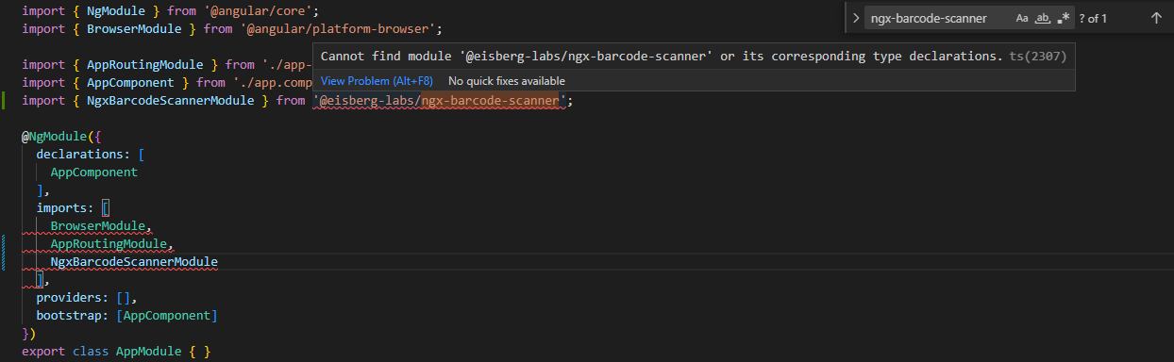
Task: Click AppComponent inside declarations array
Action: (x=94, y=173)
